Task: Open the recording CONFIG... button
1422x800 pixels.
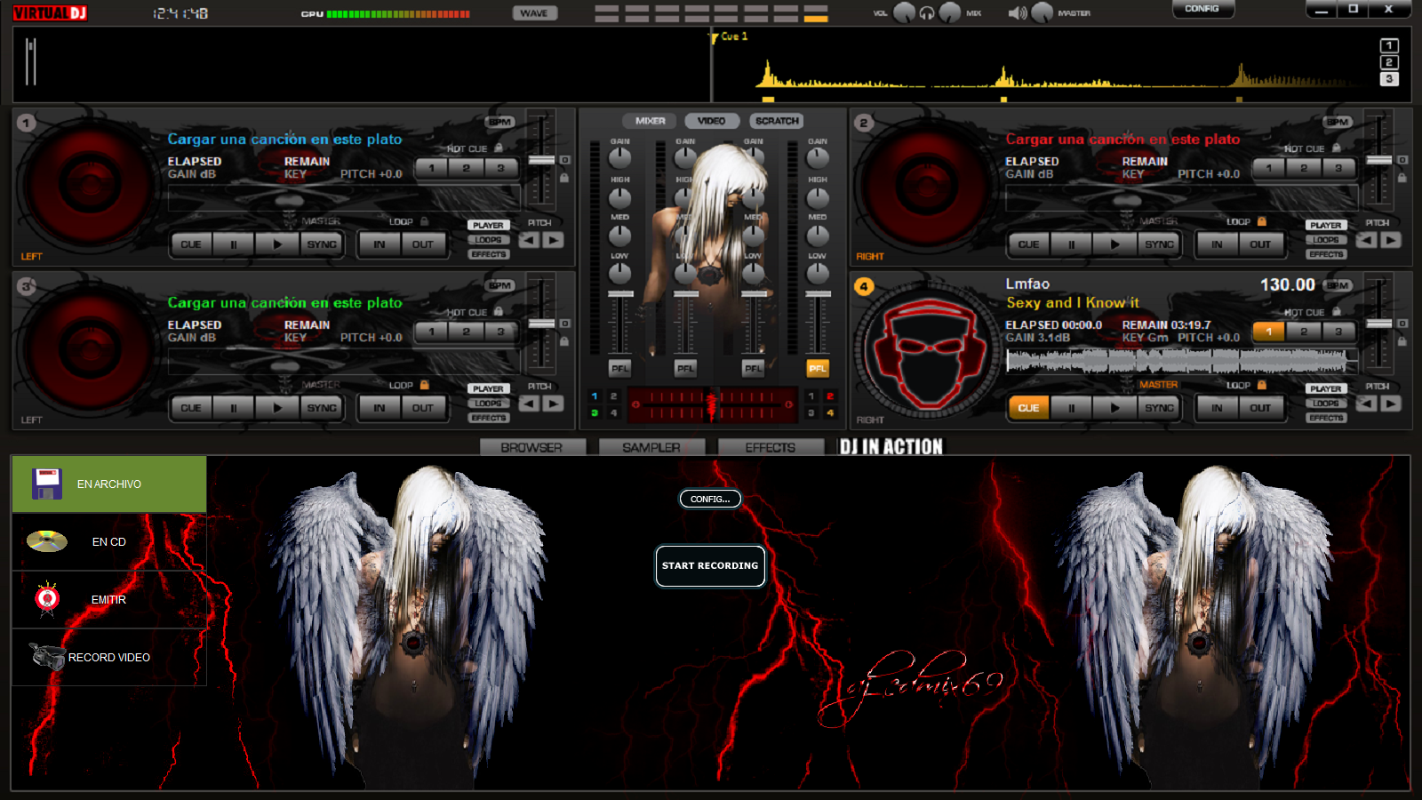Action: (710, 499)
